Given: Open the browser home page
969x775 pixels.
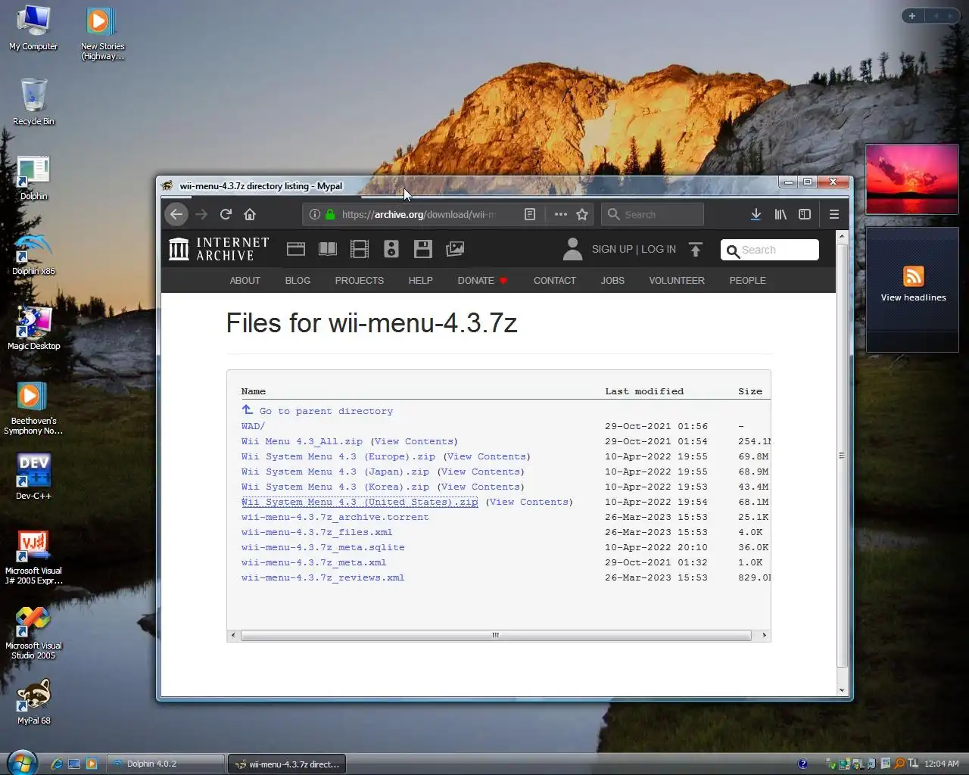Looking at the screenshot, I should 250,214.
